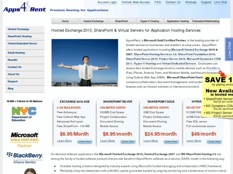Viewport: 233px width, 174px height.
Task: Open About Us in the sidebar
Action: click(25, 74)
